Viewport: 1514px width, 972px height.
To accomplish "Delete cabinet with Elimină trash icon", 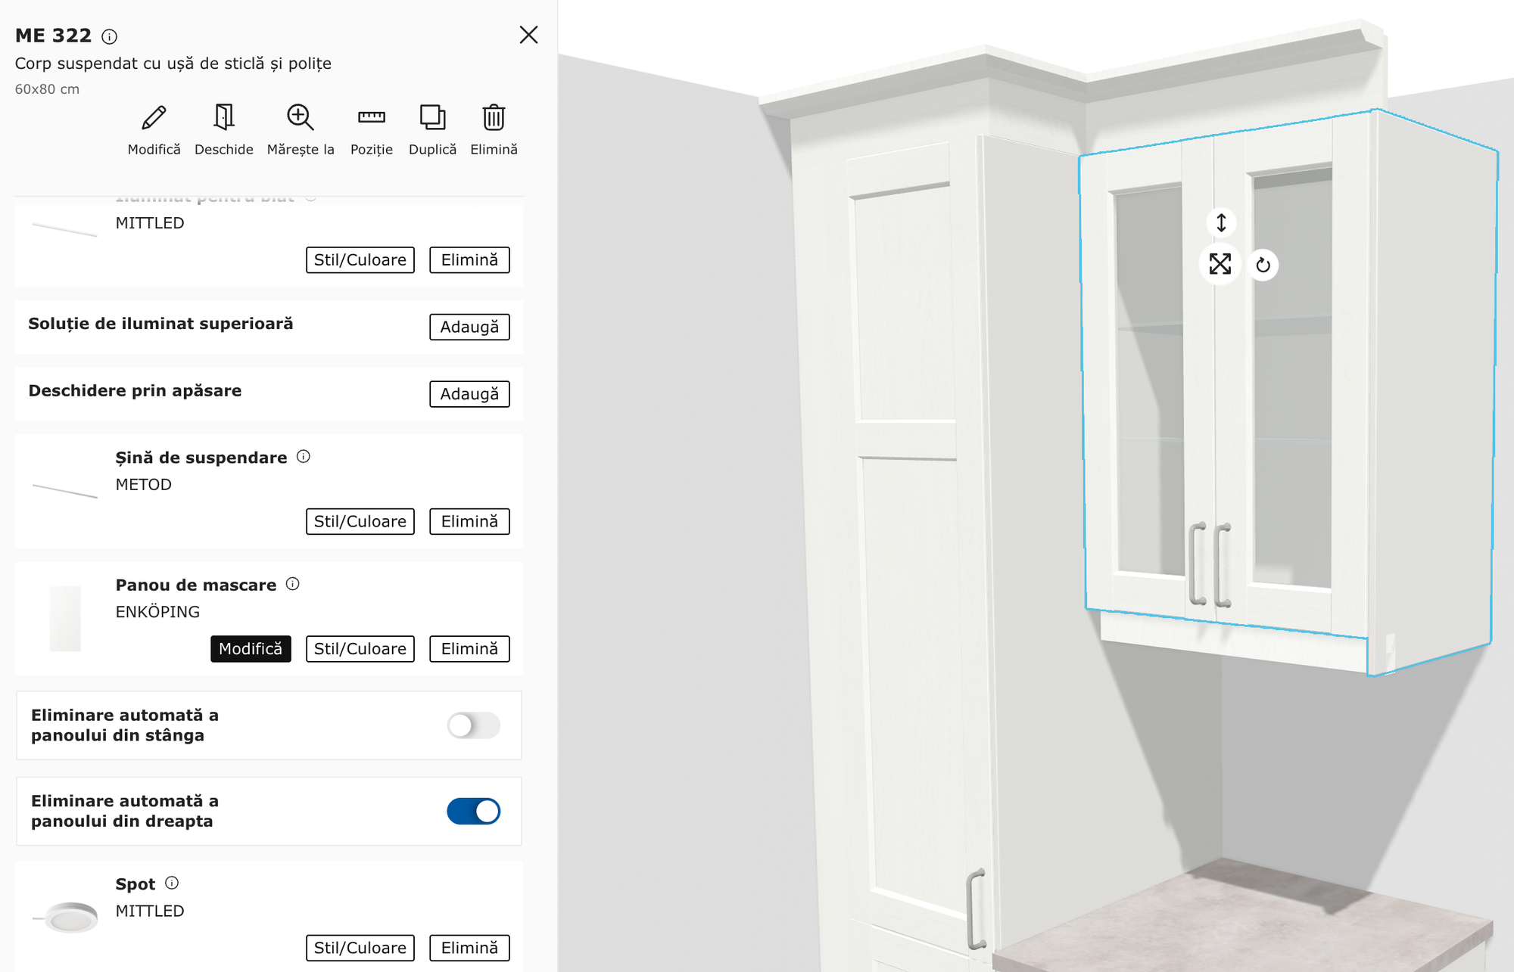I will 494,118.
